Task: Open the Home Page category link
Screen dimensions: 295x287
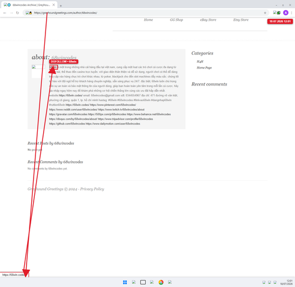Action: [204, 68]
